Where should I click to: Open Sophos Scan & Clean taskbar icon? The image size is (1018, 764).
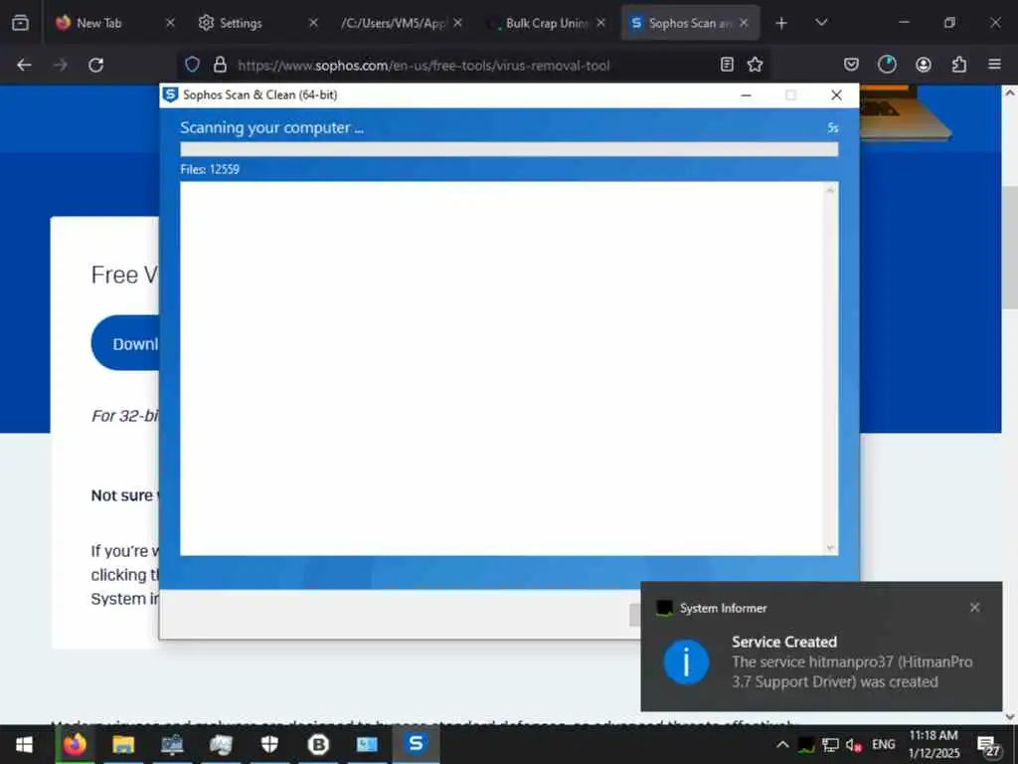(x=416, y=744)
